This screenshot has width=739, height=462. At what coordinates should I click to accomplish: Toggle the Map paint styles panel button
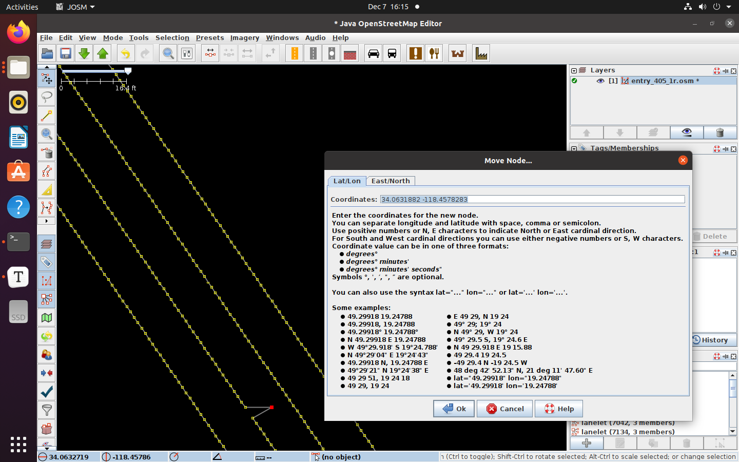click(47, 318)
